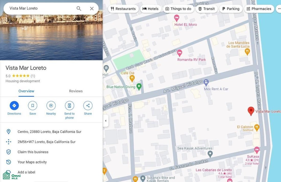The width and height of the screenshot is (281, 182).
Task: Click the five-star rating
Action: [21, 76]
